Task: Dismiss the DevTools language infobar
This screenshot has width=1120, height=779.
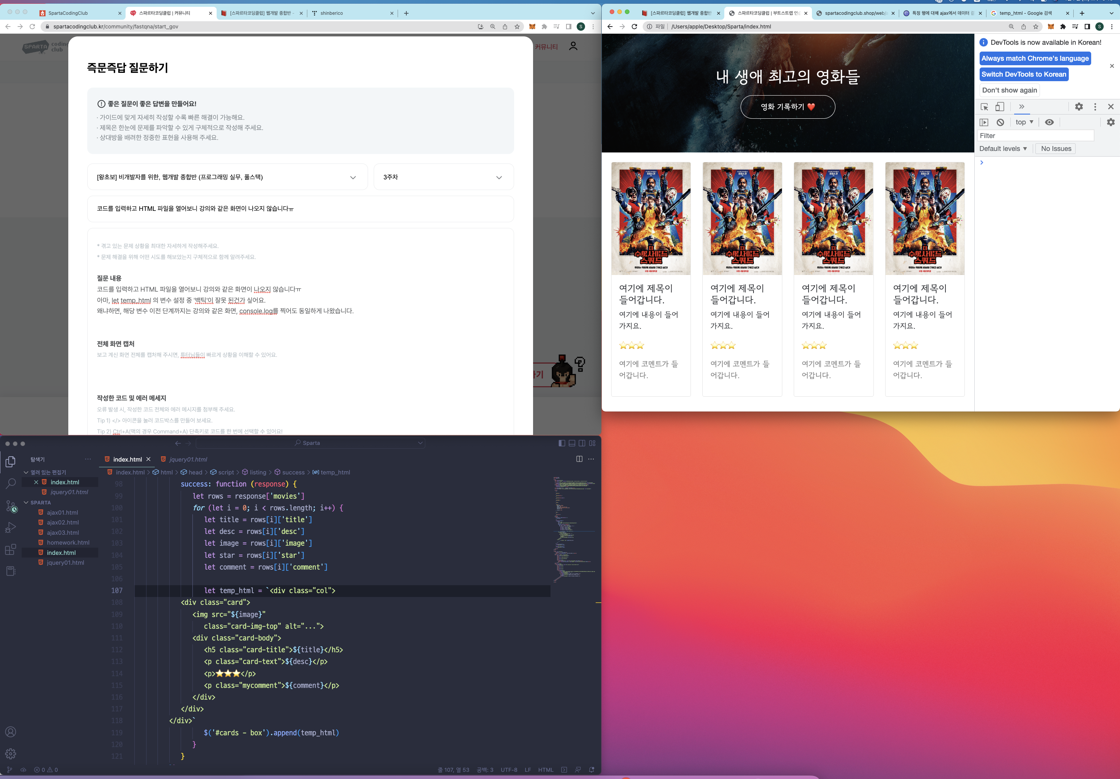Action: [x=1112, y=66]
